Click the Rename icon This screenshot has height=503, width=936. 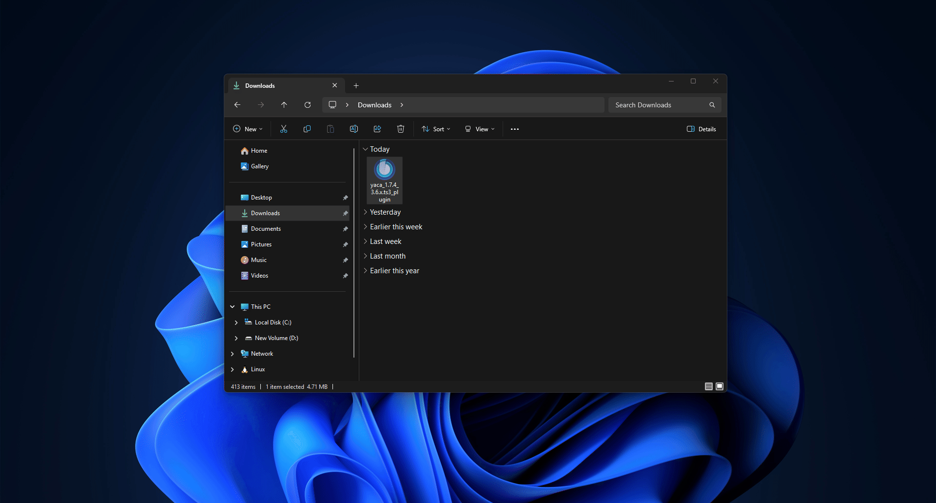[x=354, y=128]
